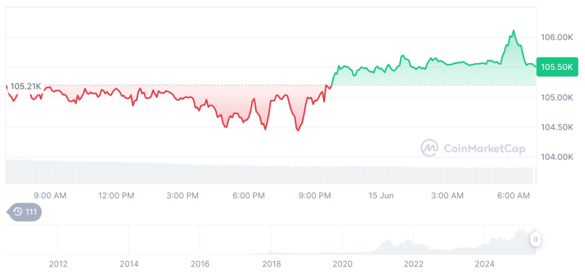Screen dimensions: 585x272
Task: Click the 3:00 AM time axis label
Action: pyautogui.click(x=448, y=195)
